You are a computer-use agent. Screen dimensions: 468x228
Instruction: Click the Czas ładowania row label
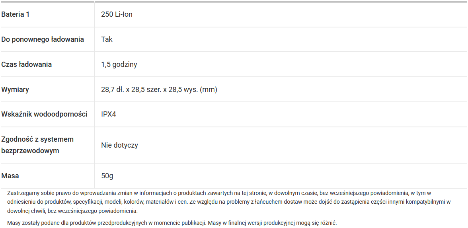[x=27, y=64]
